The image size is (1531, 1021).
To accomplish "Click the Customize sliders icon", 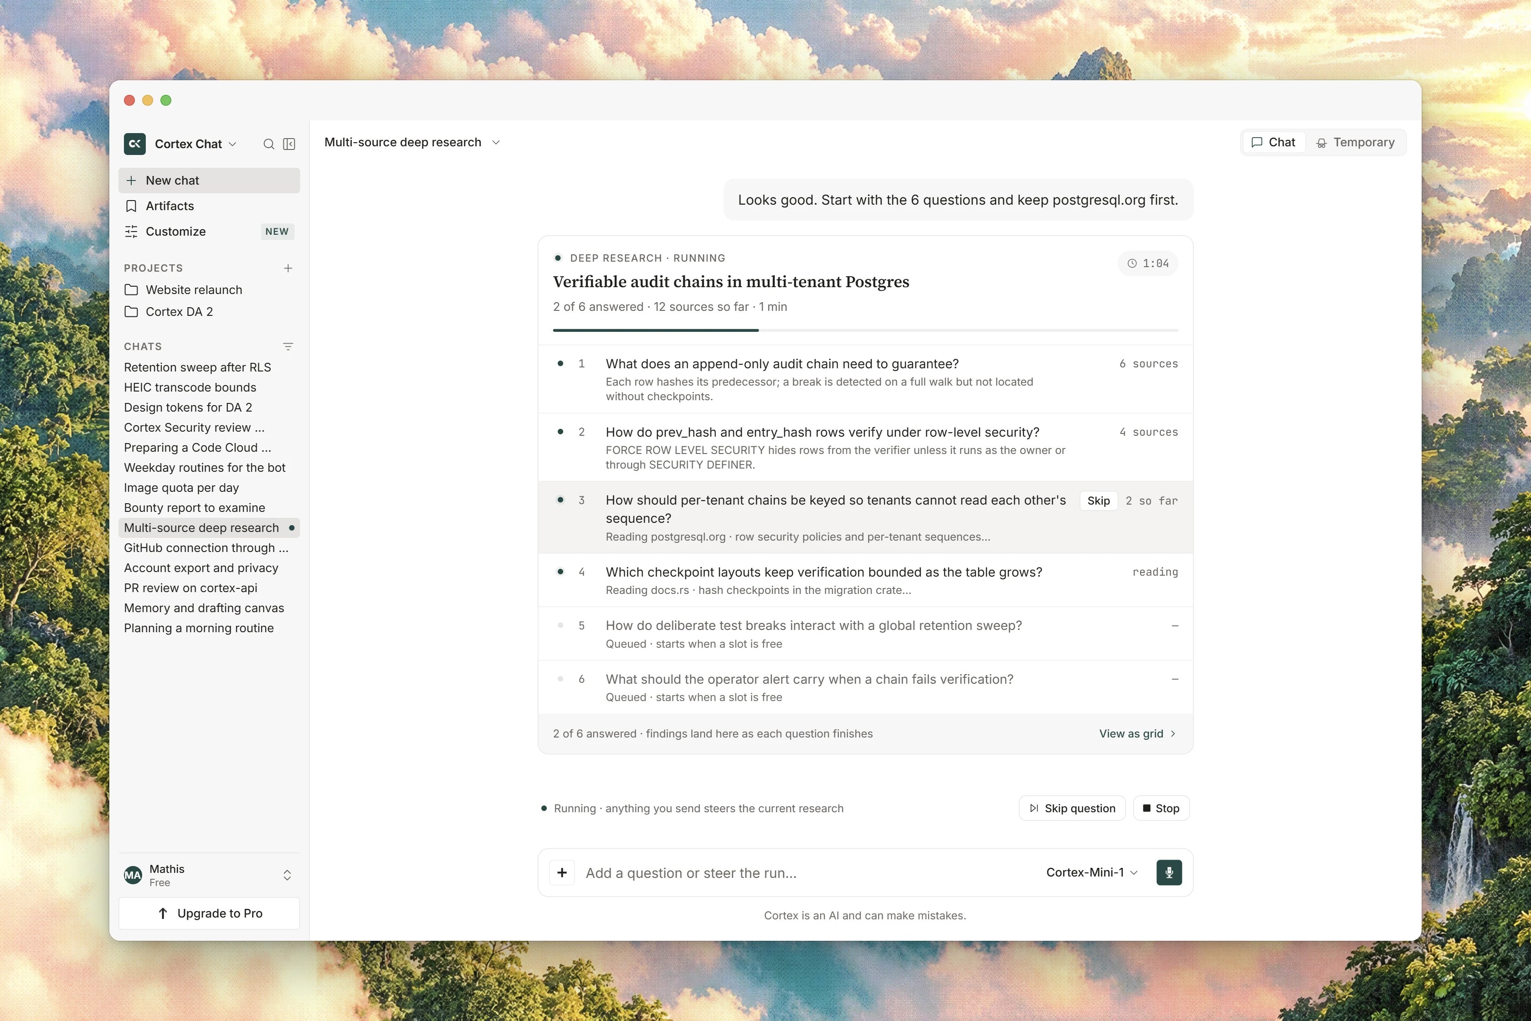I will (131, 231).
